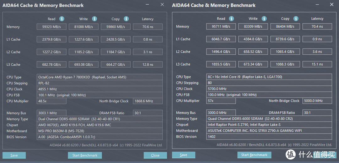
Task: Click Memory Bus field 3003.1 MHz
Action: pos(51,113)
